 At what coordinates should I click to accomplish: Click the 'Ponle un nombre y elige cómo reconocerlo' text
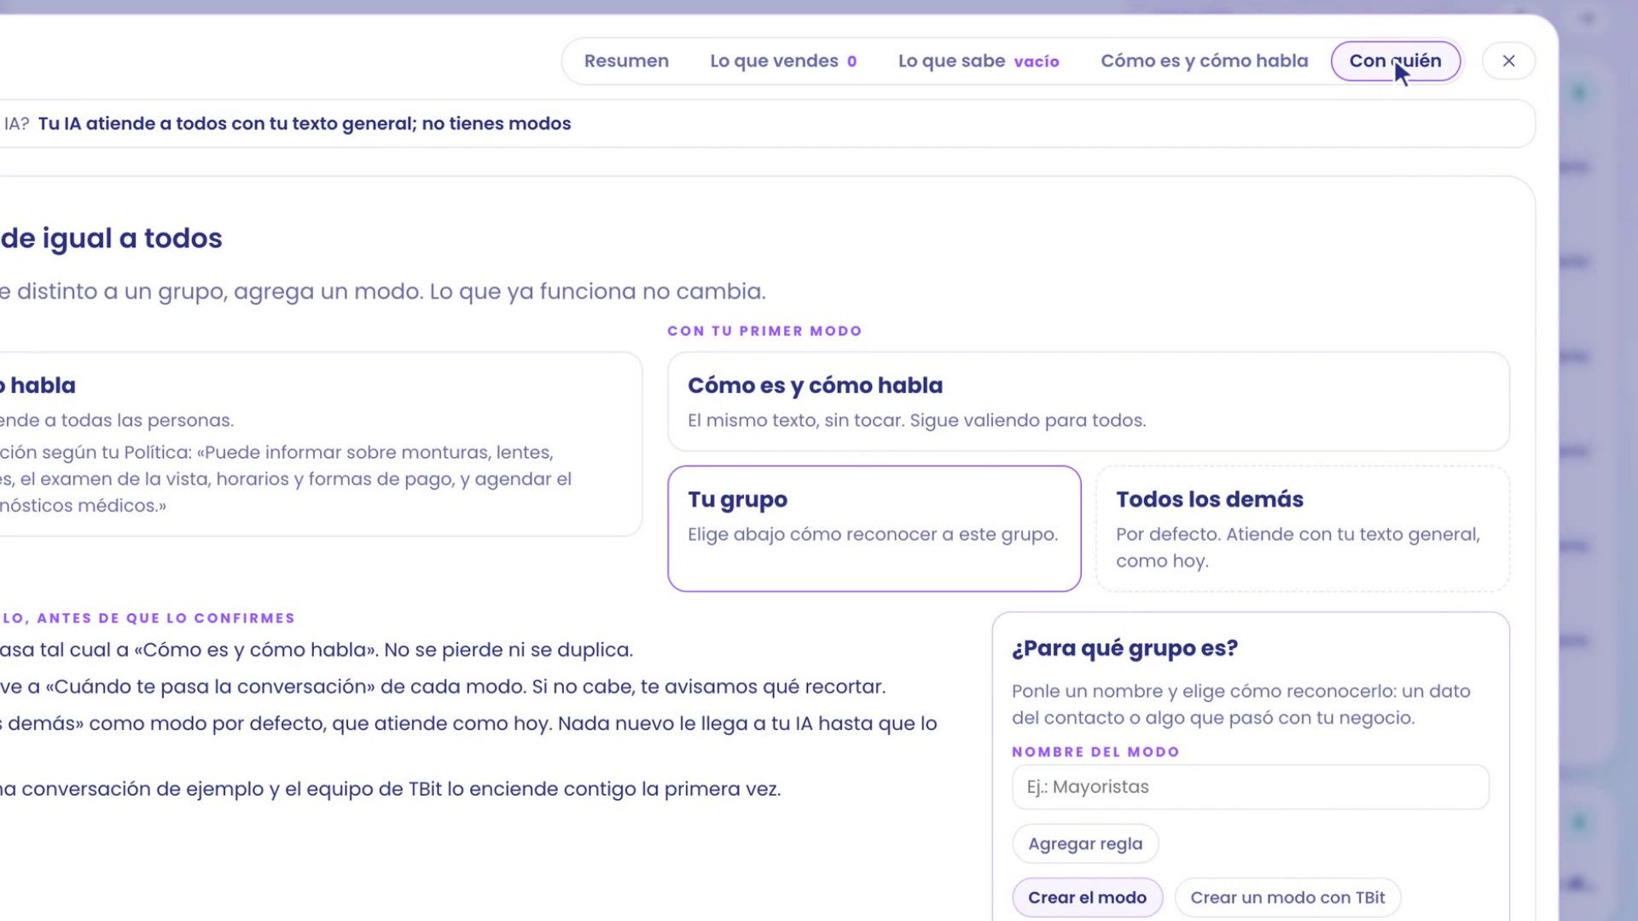pos(1241,704)
